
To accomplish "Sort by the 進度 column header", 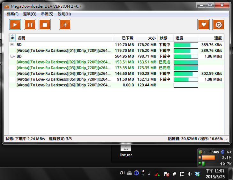I will point(186,38).
